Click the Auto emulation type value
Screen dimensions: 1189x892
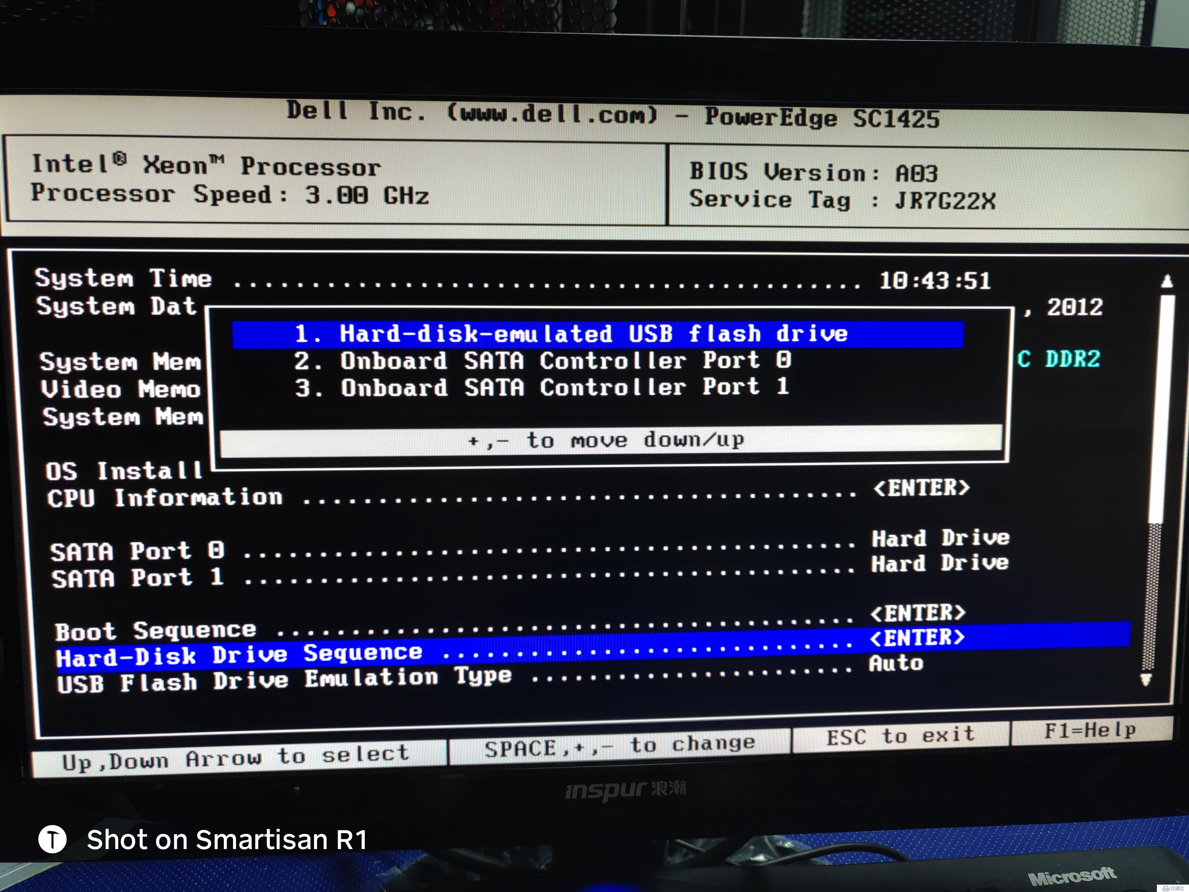click(x=896, y=663)
